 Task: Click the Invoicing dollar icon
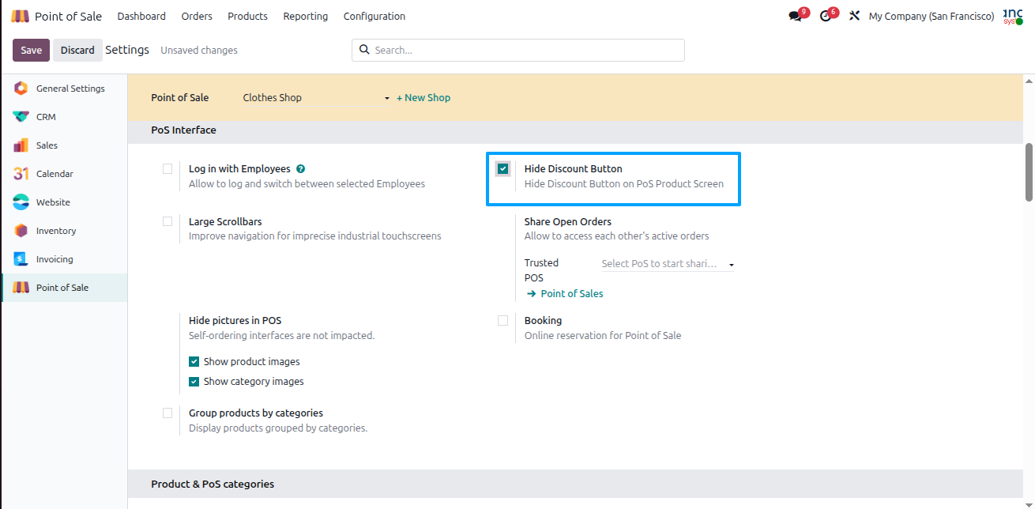21,259
